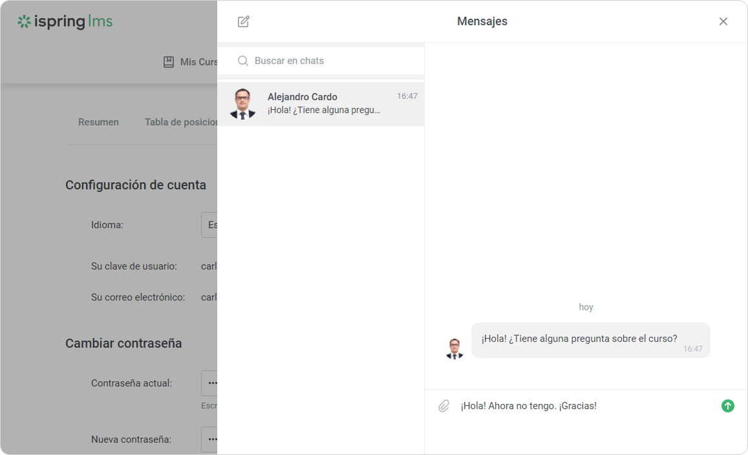Open the Tabla de posiciones tab
Screen dimensions: 748x455
[181, 122]
